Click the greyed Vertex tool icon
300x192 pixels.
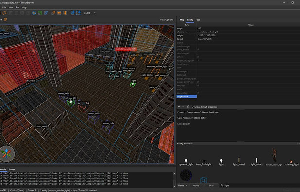(17, 13)
